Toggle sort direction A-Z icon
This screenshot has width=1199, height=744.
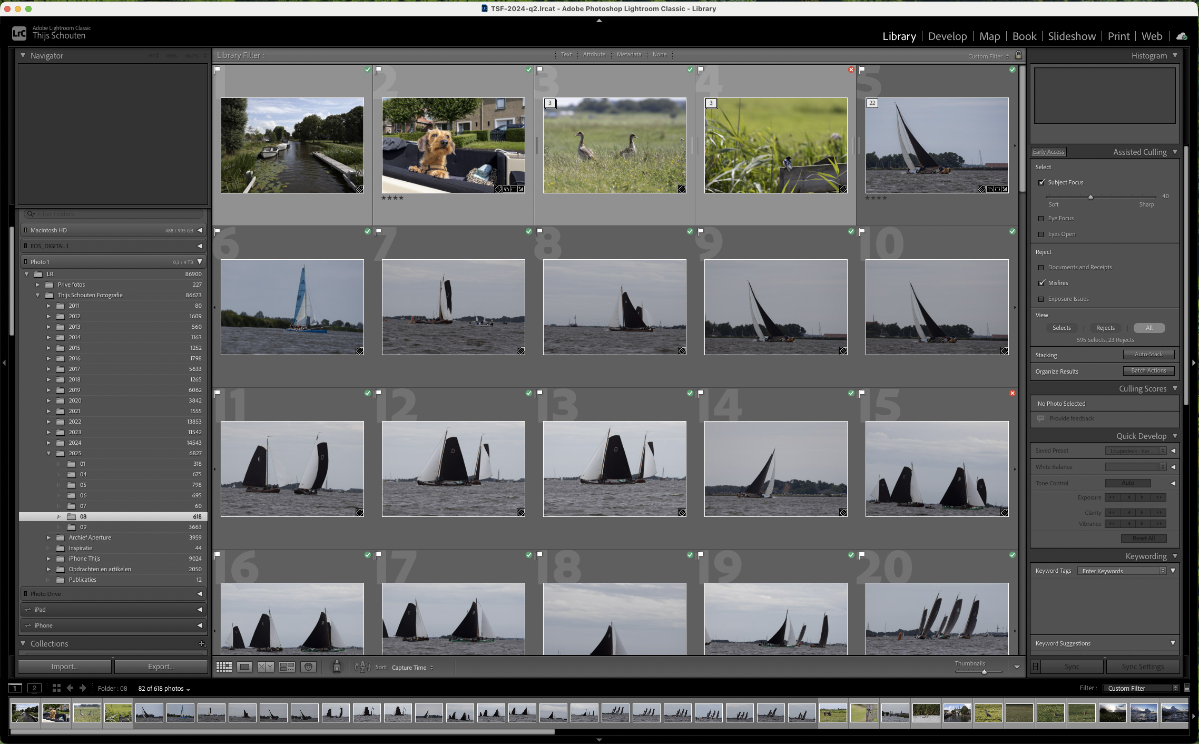point(362,667)
